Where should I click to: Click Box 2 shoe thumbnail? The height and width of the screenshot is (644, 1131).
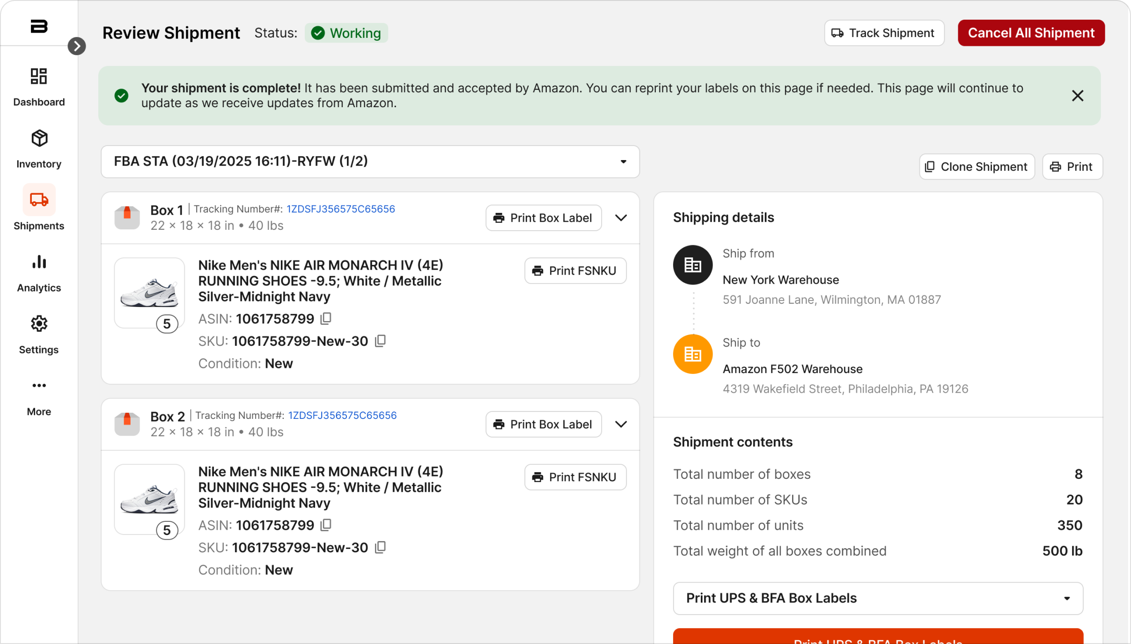[x=149, y=499]
